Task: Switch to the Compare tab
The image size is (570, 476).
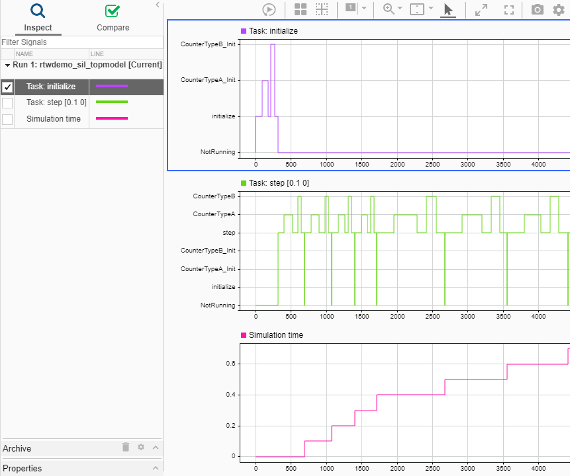Action: point(113,18)
